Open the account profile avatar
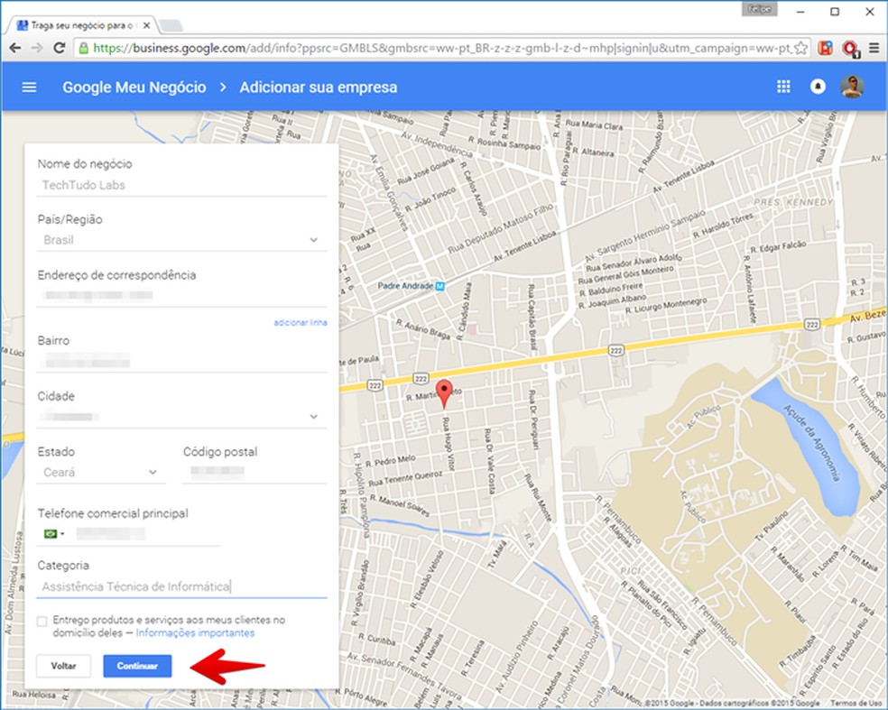The height and width of the screenshot is (710, 888). pyautogui.click(x=852, y=87)
